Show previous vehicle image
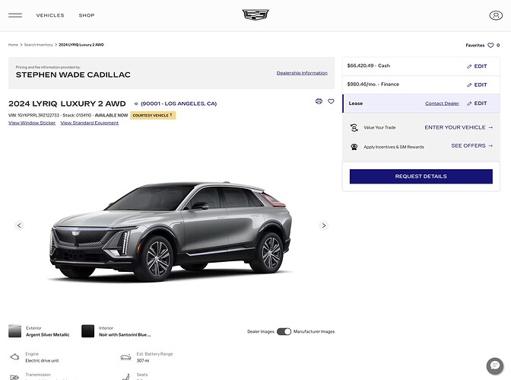 tap(19, 225)
